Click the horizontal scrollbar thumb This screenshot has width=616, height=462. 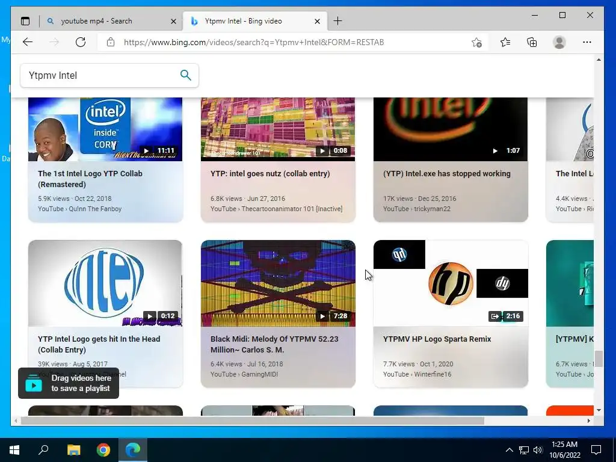(252, 420)
